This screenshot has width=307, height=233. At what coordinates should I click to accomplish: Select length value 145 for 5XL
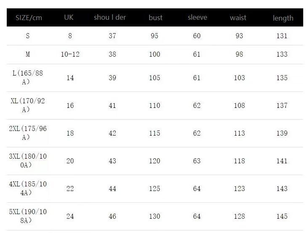(x=282, y=216)
